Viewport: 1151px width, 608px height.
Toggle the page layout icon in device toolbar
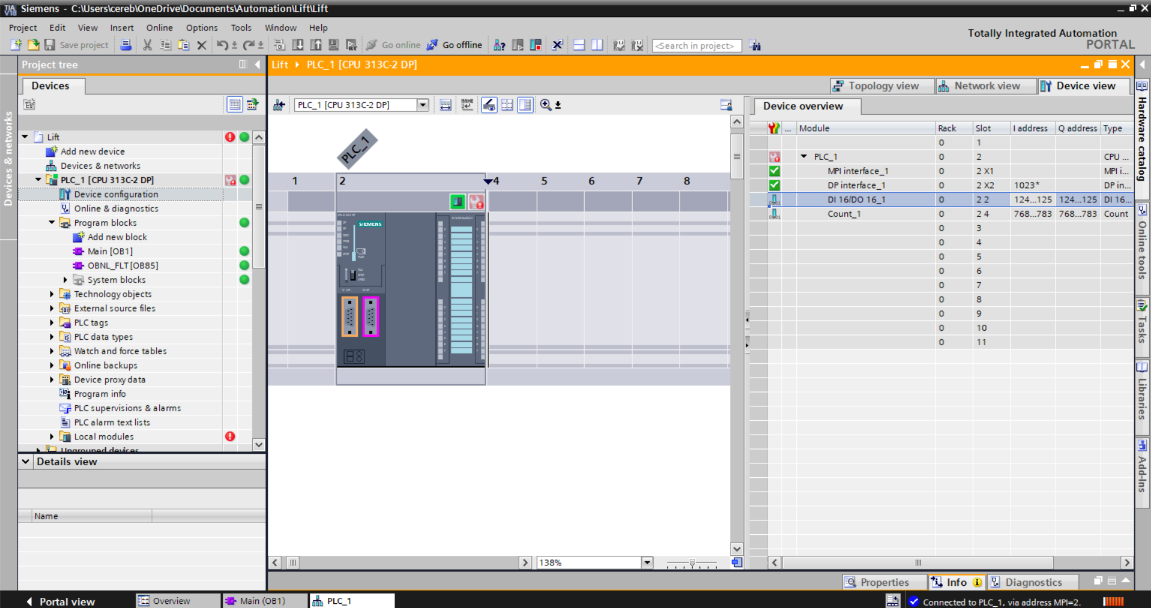525,105
